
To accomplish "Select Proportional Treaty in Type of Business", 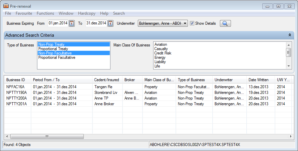I will [x=73, y=49].
